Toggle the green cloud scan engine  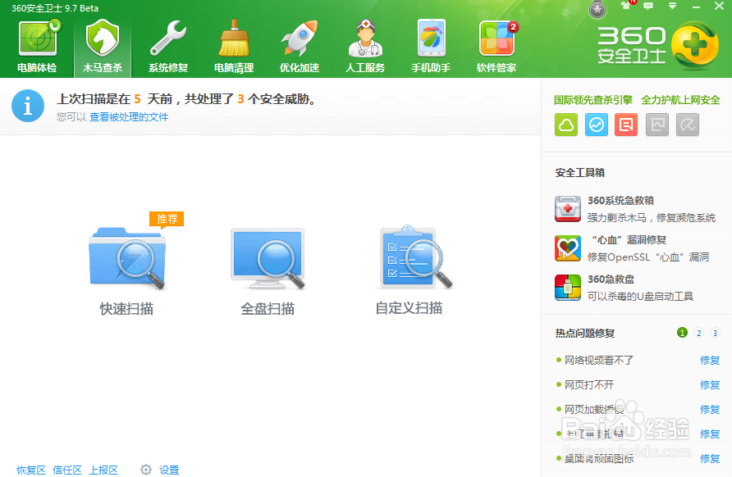point(566,125)
